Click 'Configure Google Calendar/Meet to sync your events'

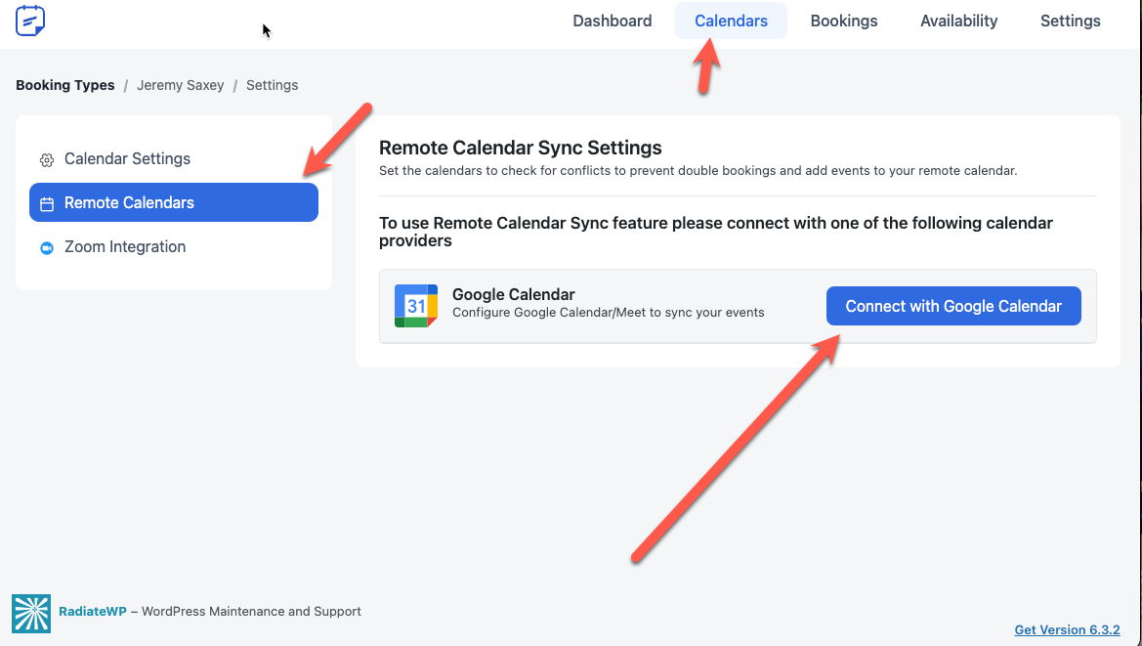point(609,313)
